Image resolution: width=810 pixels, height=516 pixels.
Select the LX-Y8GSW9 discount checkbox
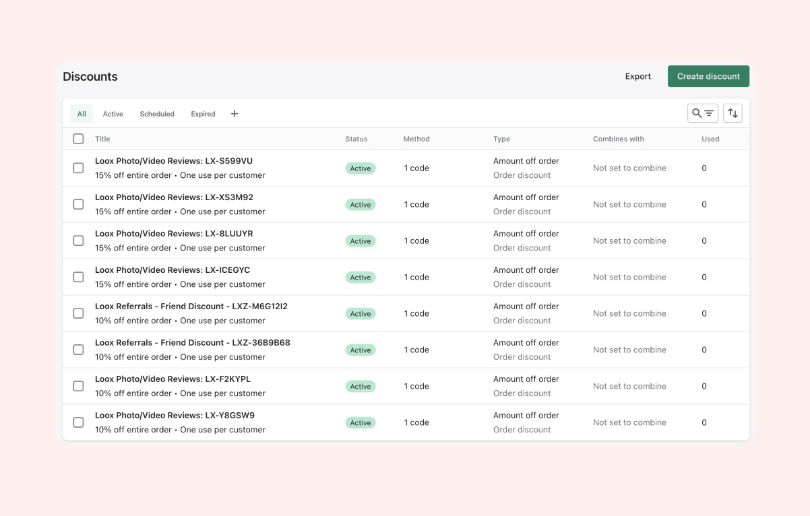(78, 422)
